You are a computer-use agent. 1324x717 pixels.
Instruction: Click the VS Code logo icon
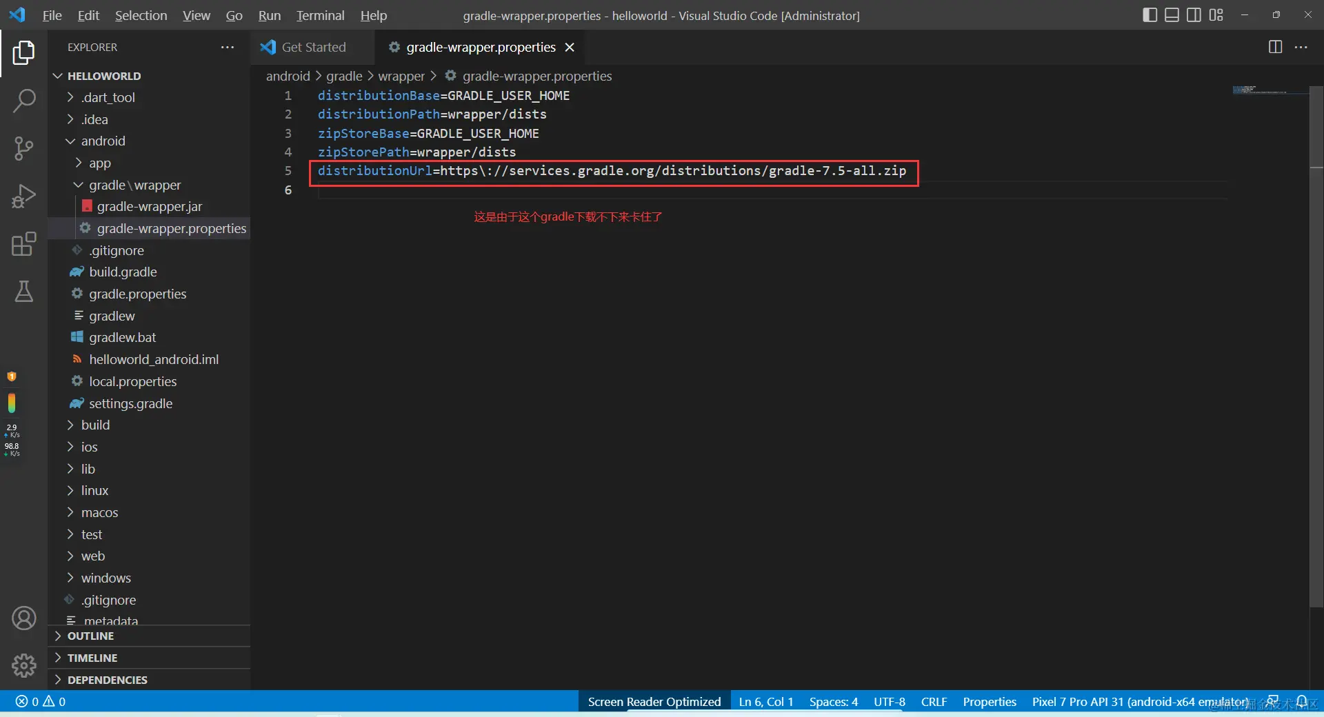pos(17,14)
